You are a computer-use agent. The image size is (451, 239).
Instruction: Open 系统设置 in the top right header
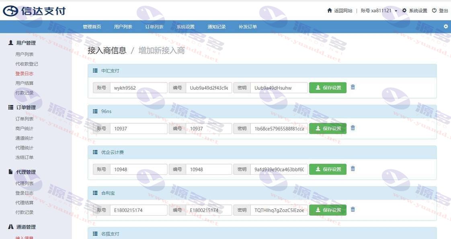[414, 10]
